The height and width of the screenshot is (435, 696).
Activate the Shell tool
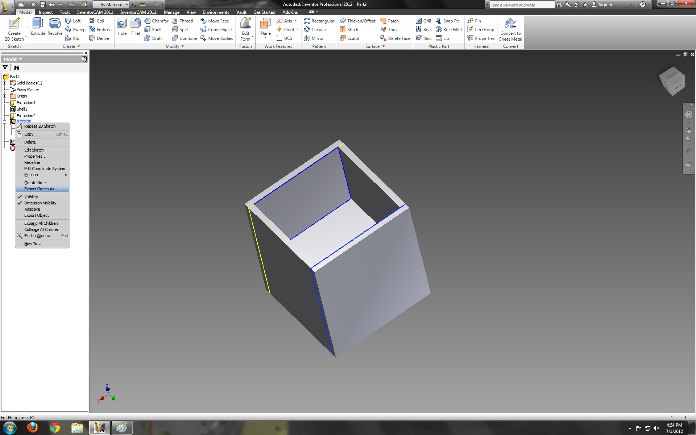coord(153,30)
